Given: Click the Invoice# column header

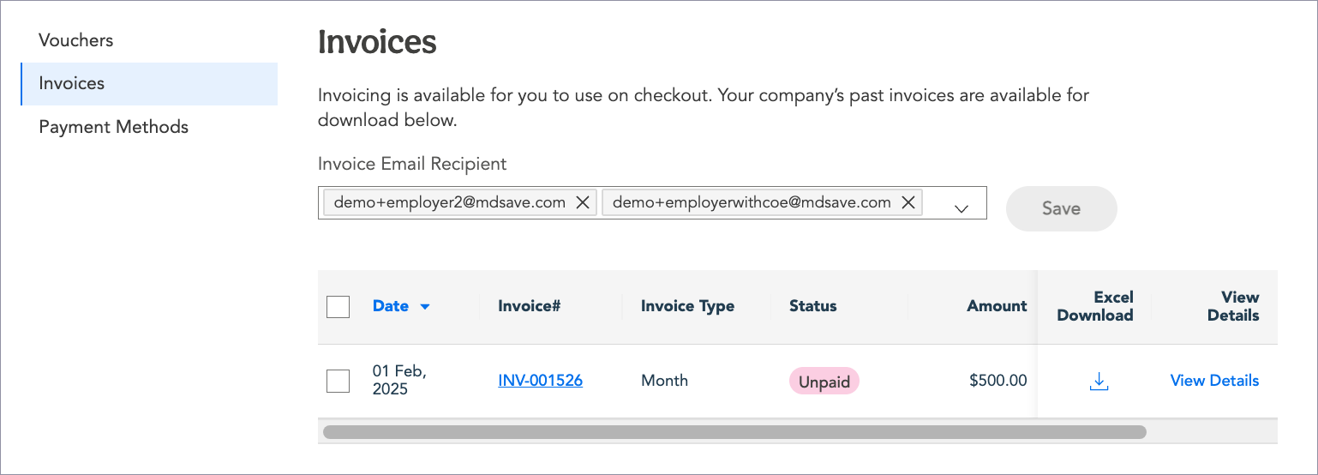Looking at the screenshot, I should 529,306.
